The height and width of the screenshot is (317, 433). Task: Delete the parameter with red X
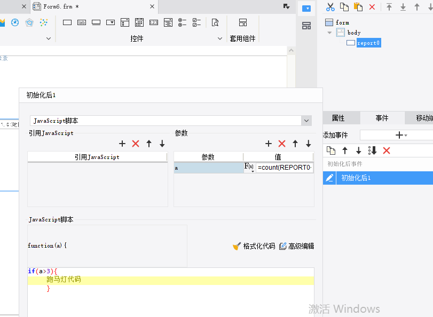(282, 144)
